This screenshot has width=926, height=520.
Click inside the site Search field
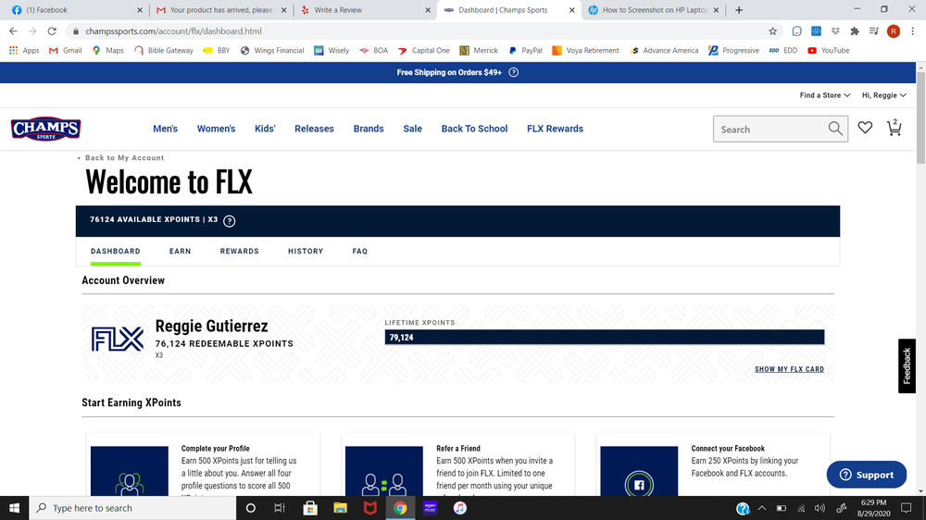tap(769, 130)
